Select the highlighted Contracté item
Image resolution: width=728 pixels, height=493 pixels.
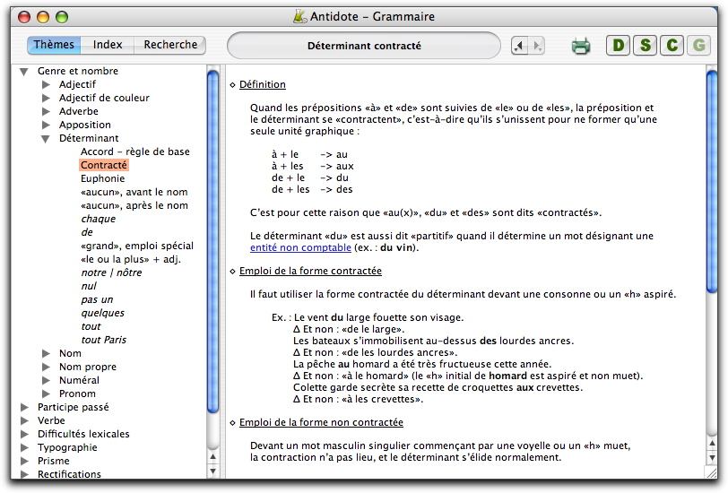103,165
